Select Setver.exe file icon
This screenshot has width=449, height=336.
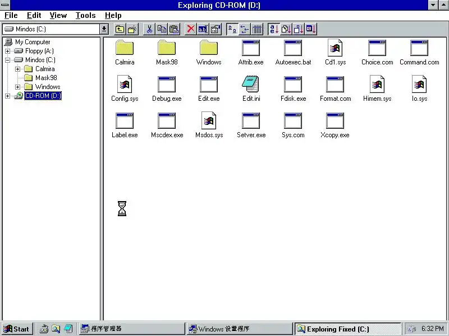tap(251, 125)
